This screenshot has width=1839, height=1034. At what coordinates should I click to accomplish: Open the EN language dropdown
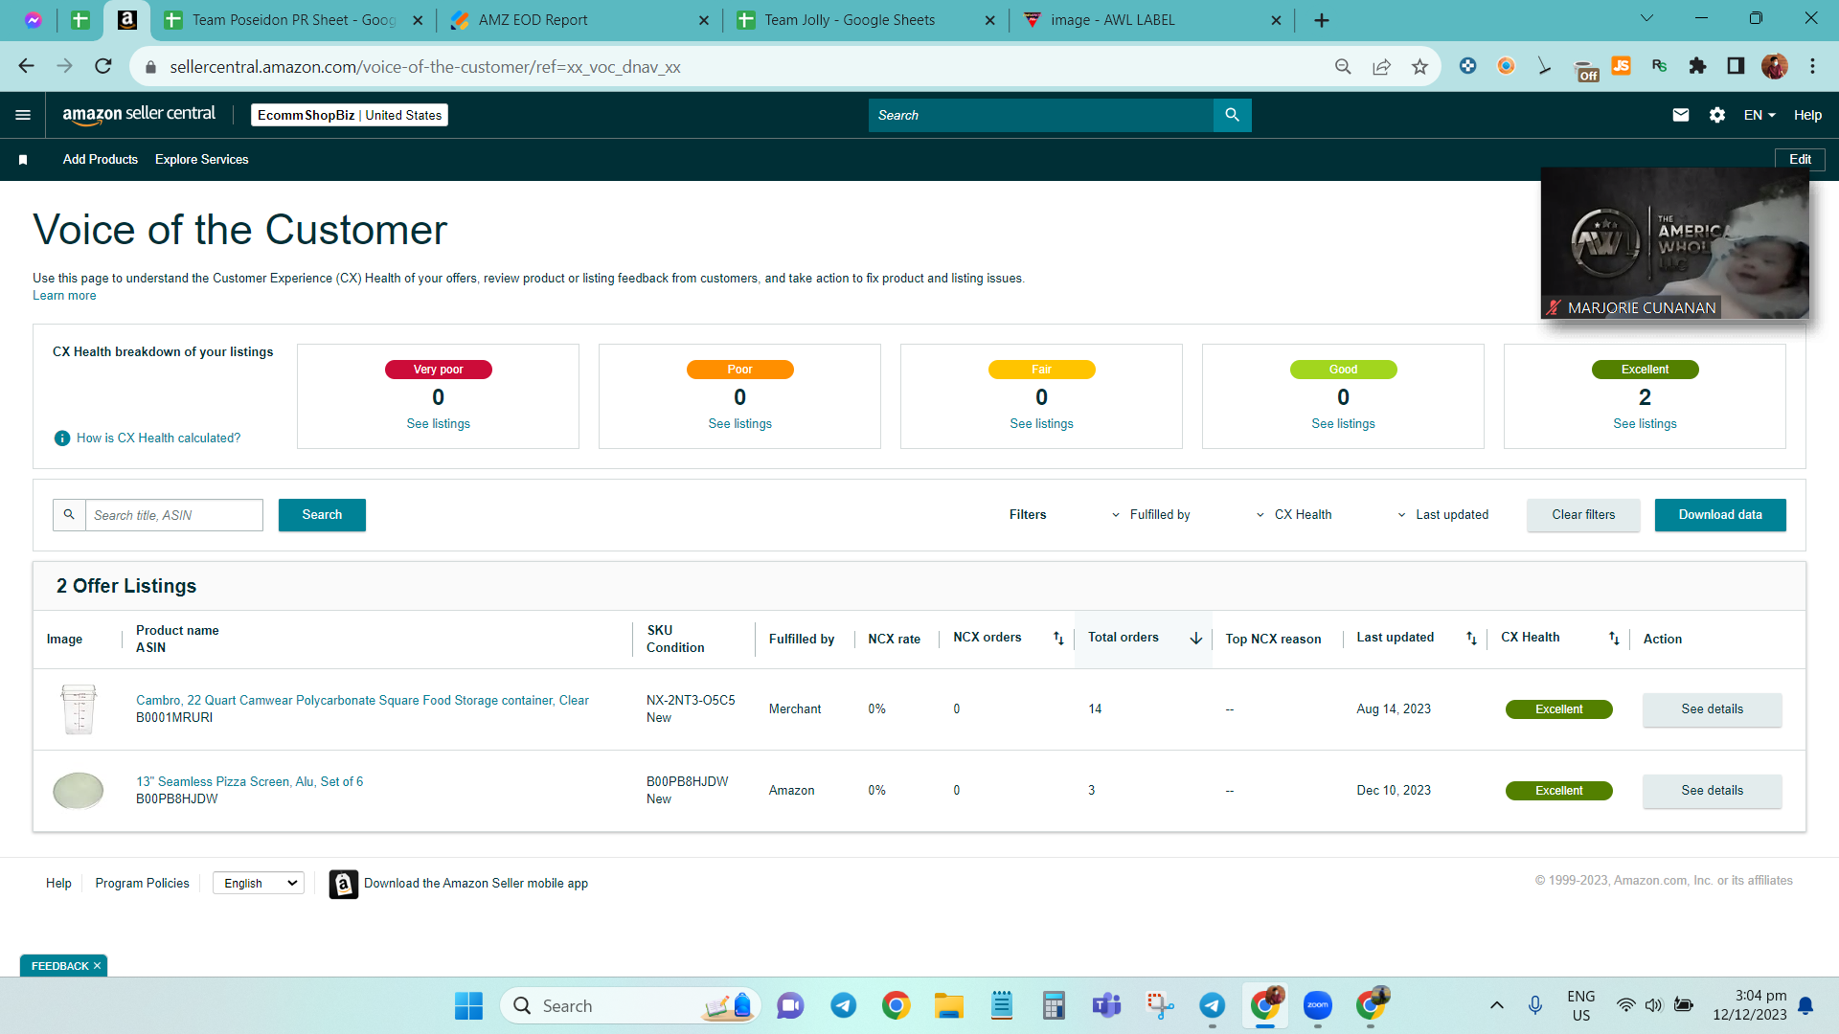(1760, 115)
